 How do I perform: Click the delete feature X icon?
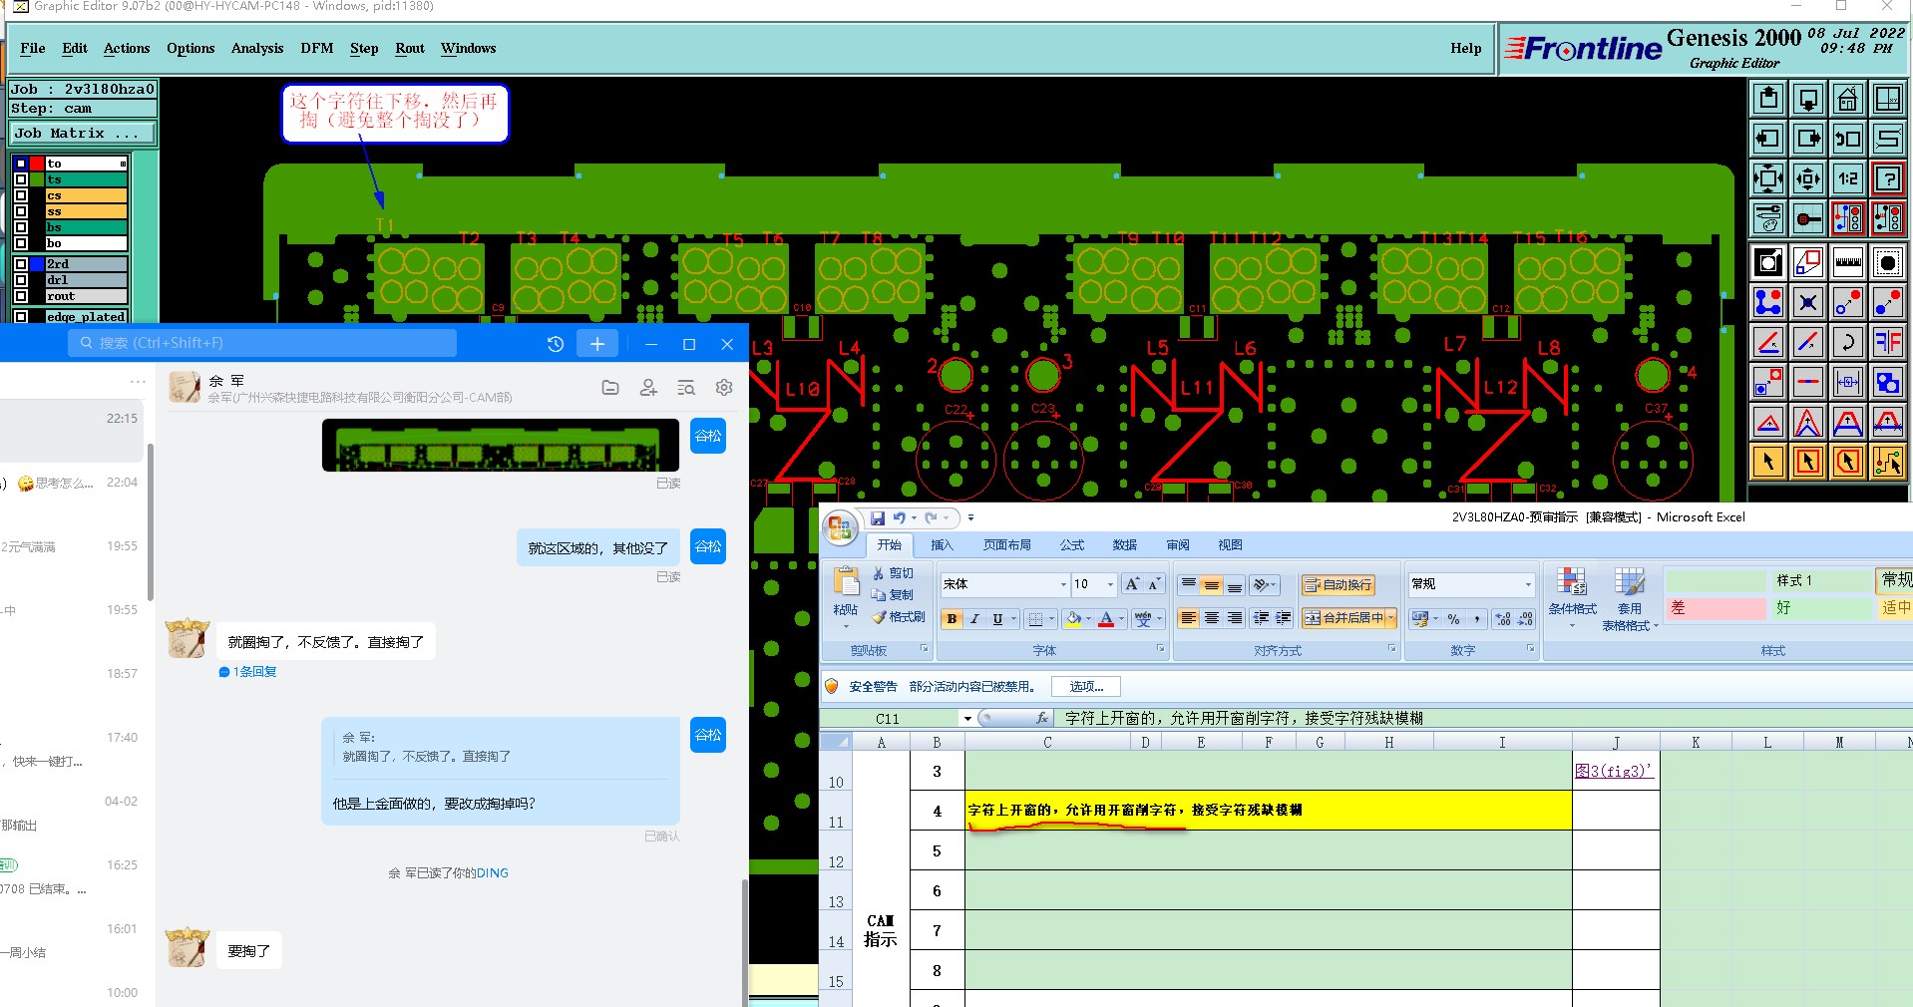tap(1807, 302)
